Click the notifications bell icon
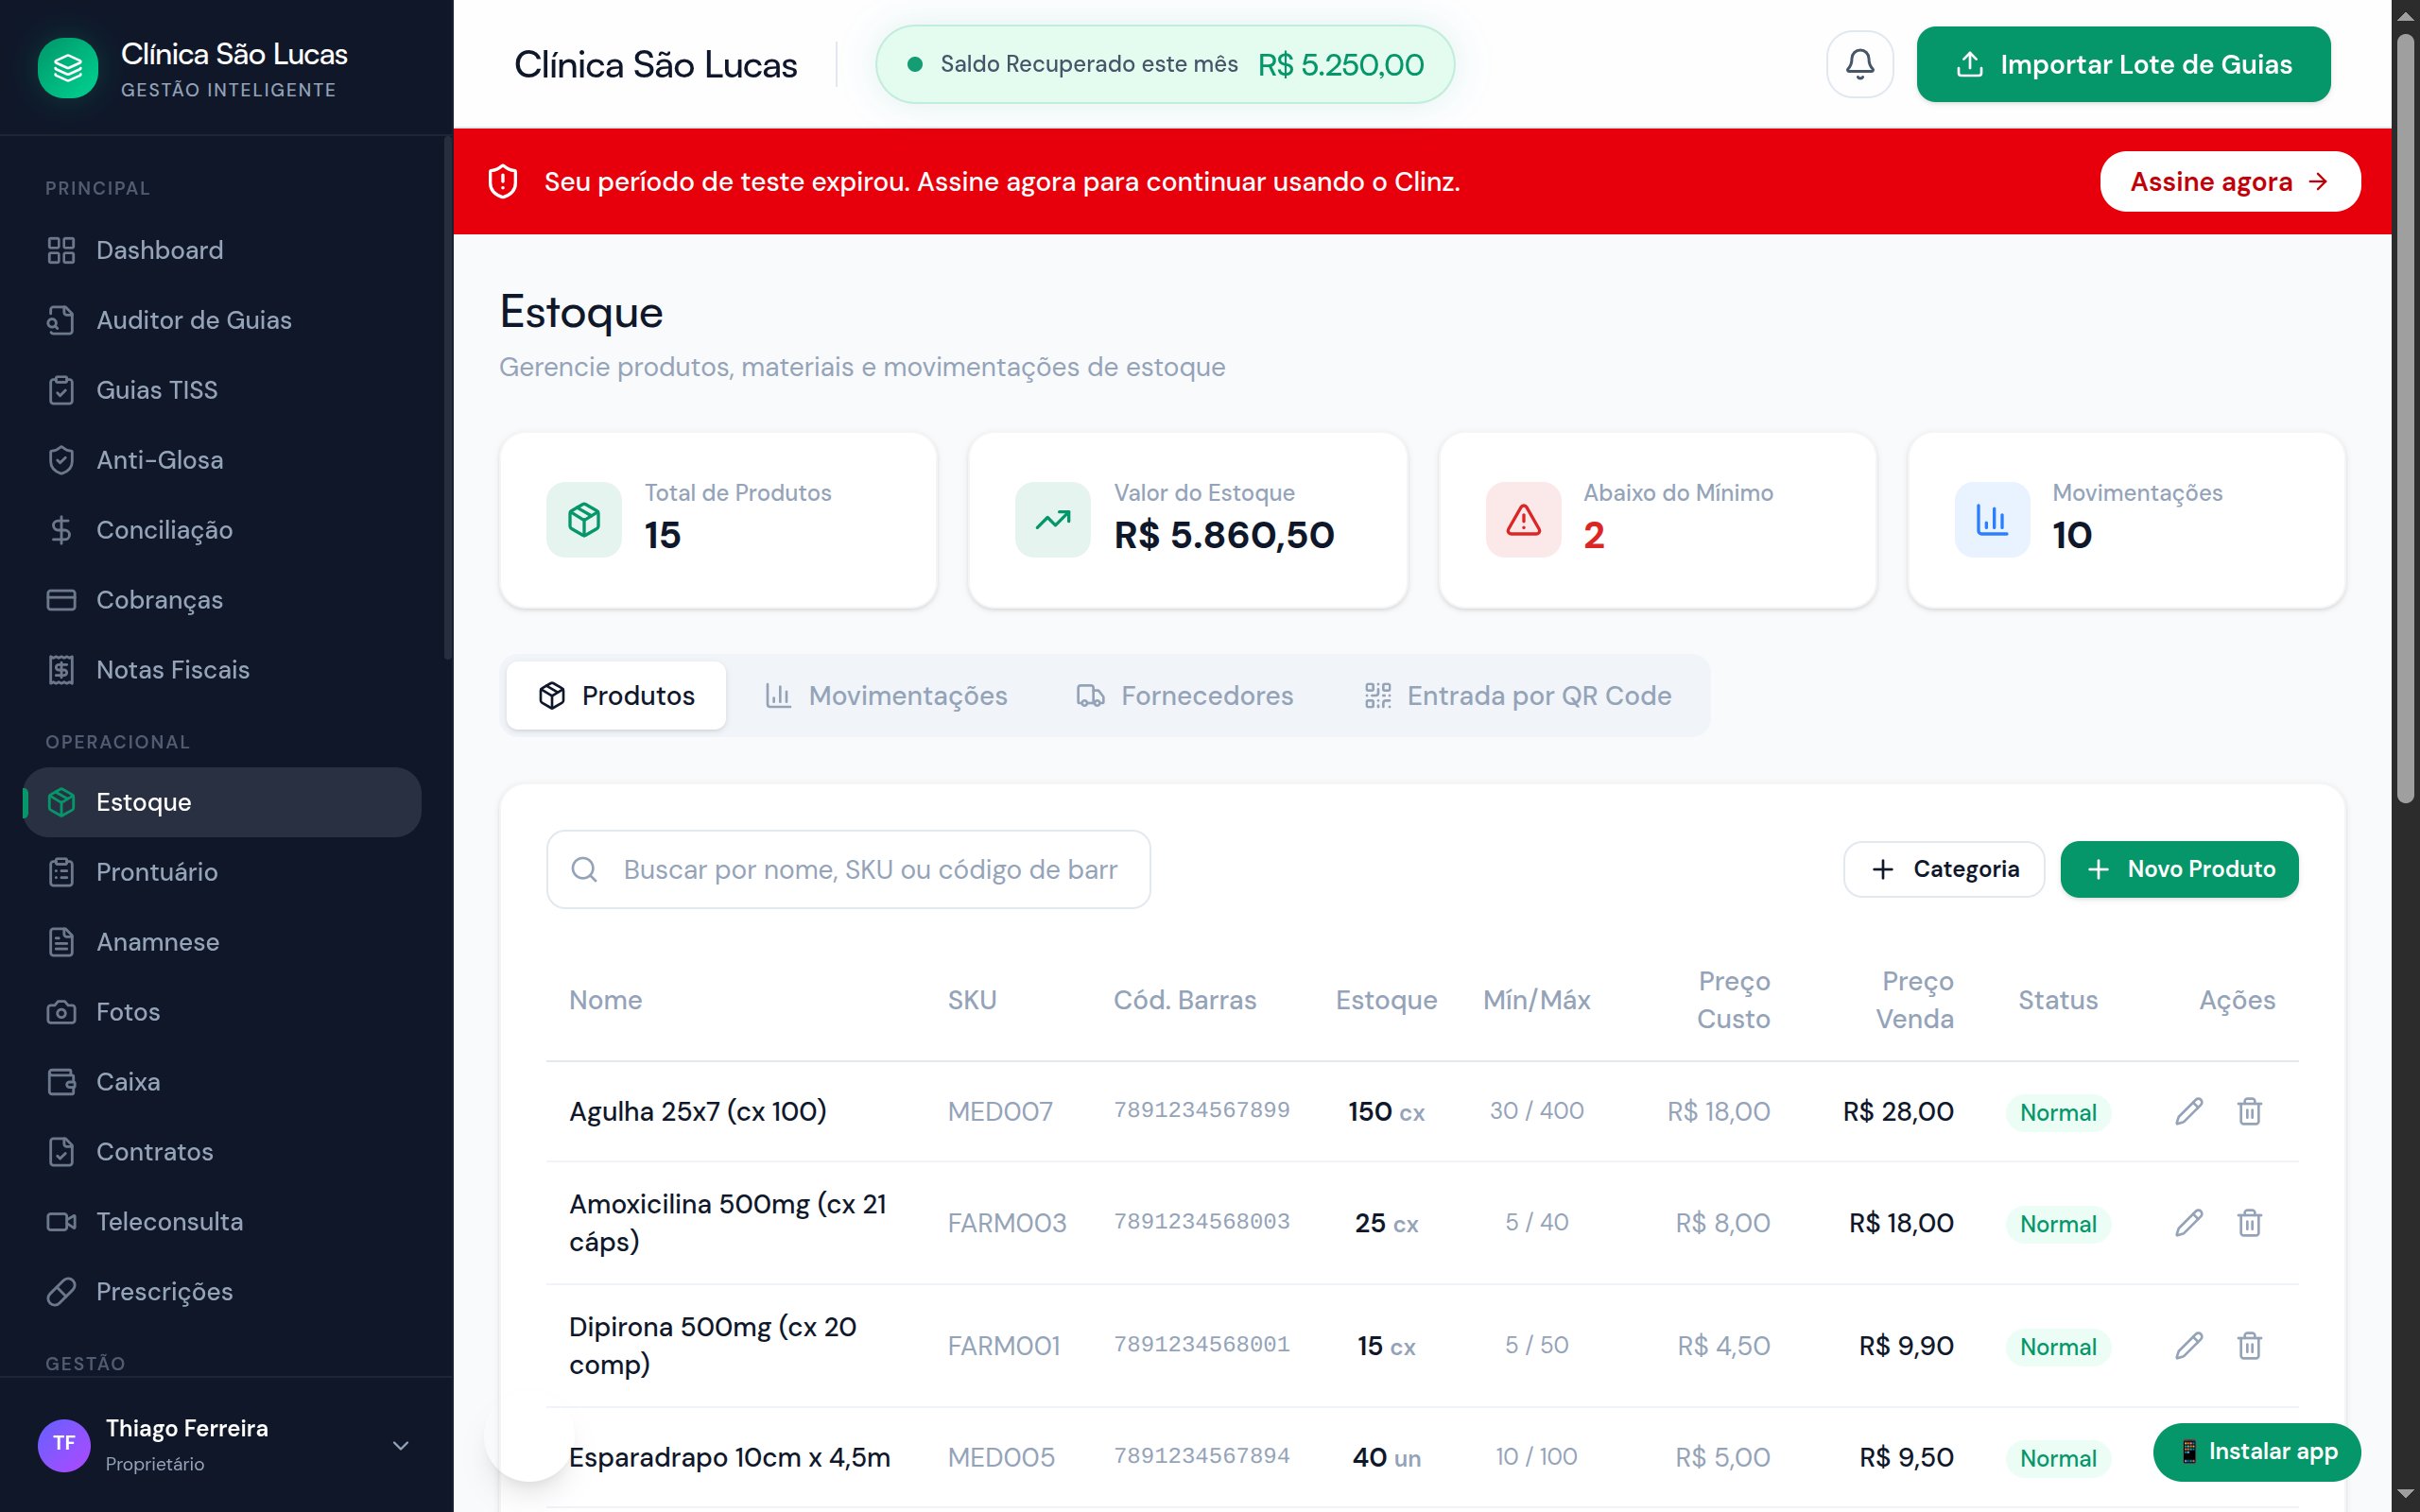Viewport: 2420px width, 1512px height. click(1859, 64)
